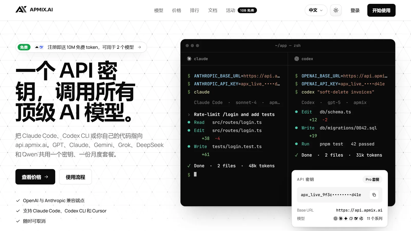Click the checkmark before Done 48k tokens
This screenshot has width=411, height=231.
189,166
